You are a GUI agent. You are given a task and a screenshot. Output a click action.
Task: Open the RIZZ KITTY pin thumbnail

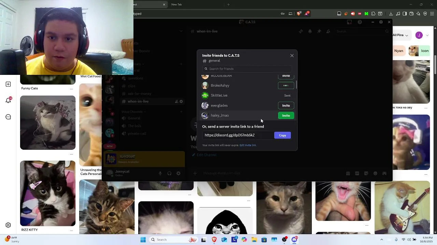(x=48, y=194)
